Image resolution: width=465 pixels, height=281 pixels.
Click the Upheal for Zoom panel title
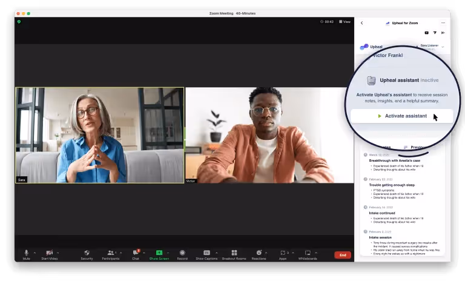coord(405,23)
